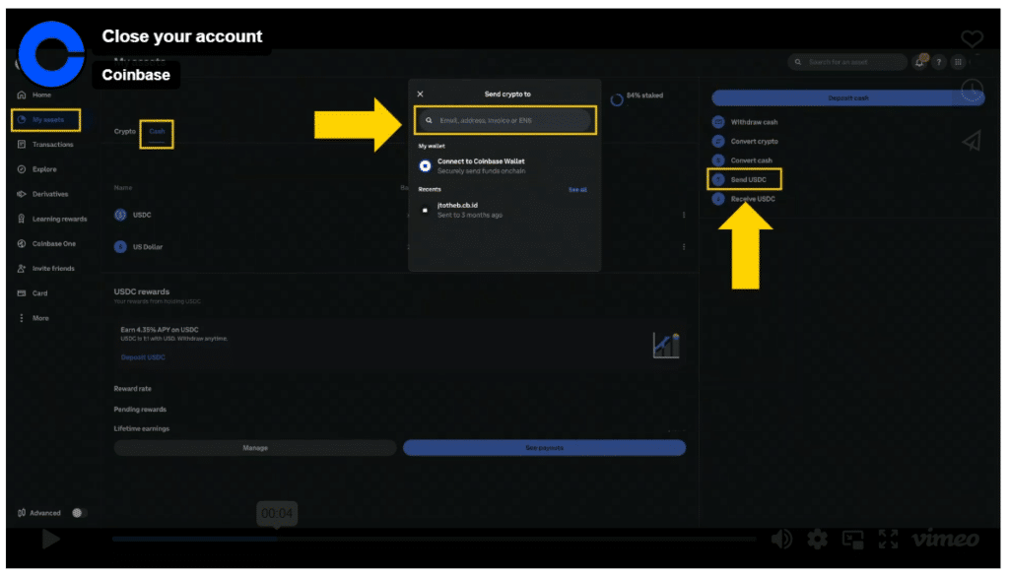Open the notifications bell
This screenshot has width=1009, height=576.
click(x=920, y=62)
